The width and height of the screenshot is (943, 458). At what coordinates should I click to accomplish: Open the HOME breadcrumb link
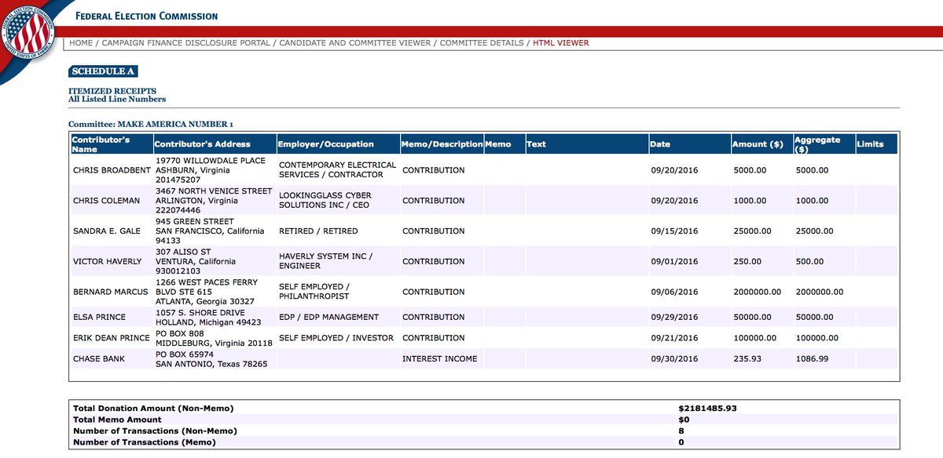pos(81,43)
